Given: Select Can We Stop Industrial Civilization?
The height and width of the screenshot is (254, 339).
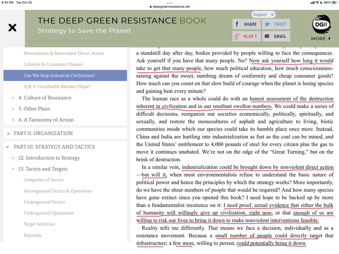Looking at the screenshot, I should (59, 75).
